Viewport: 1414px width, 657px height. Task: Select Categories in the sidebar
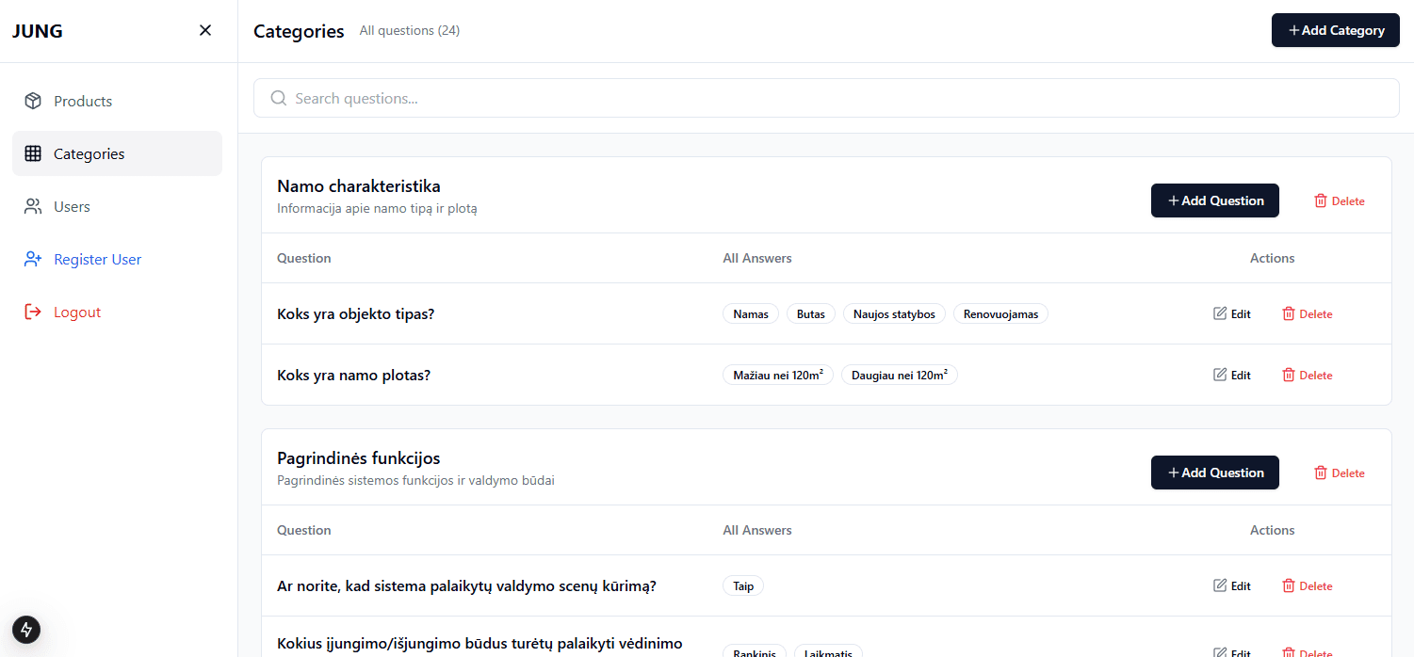click(x=117, y=153)
